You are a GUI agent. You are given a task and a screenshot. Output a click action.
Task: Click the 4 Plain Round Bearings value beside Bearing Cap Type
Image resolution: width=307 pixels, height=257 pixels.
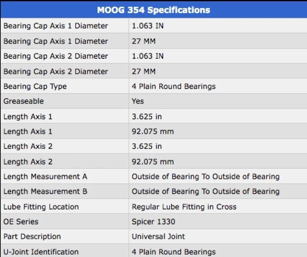(x=174, y=86)
